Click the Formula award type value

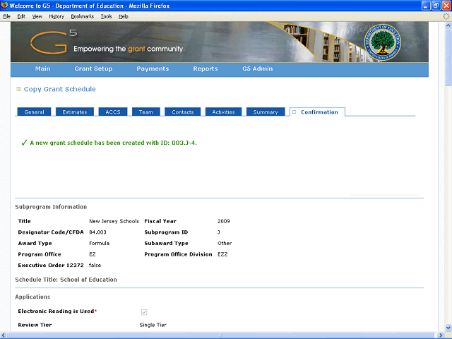99,243
